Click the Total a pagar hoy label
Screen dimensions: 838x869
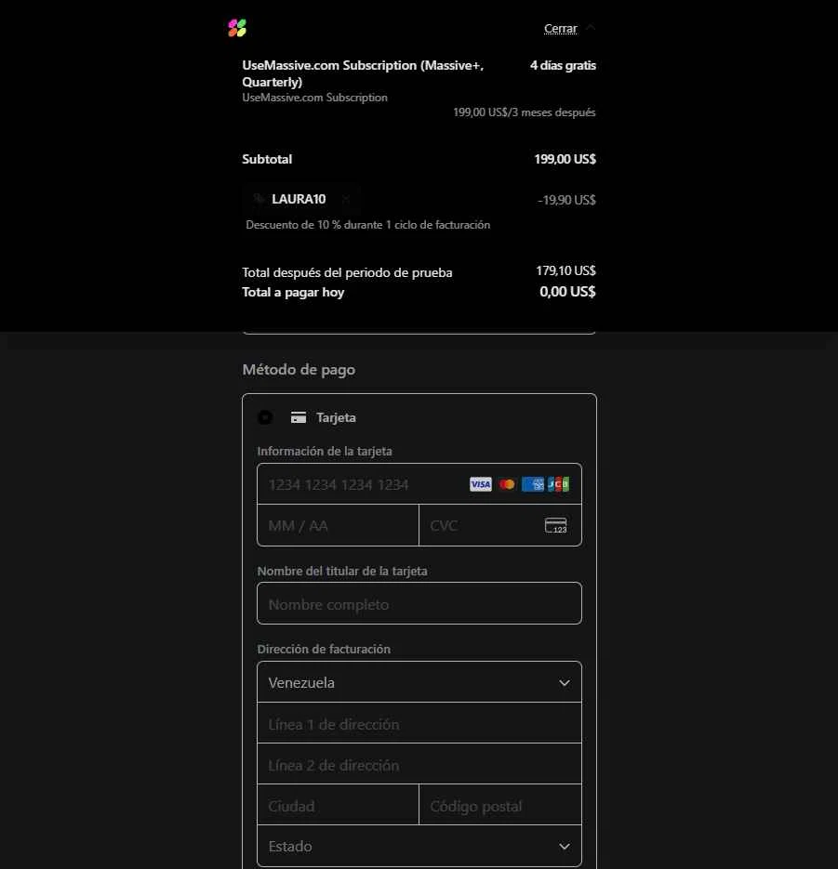pos(293,292)
